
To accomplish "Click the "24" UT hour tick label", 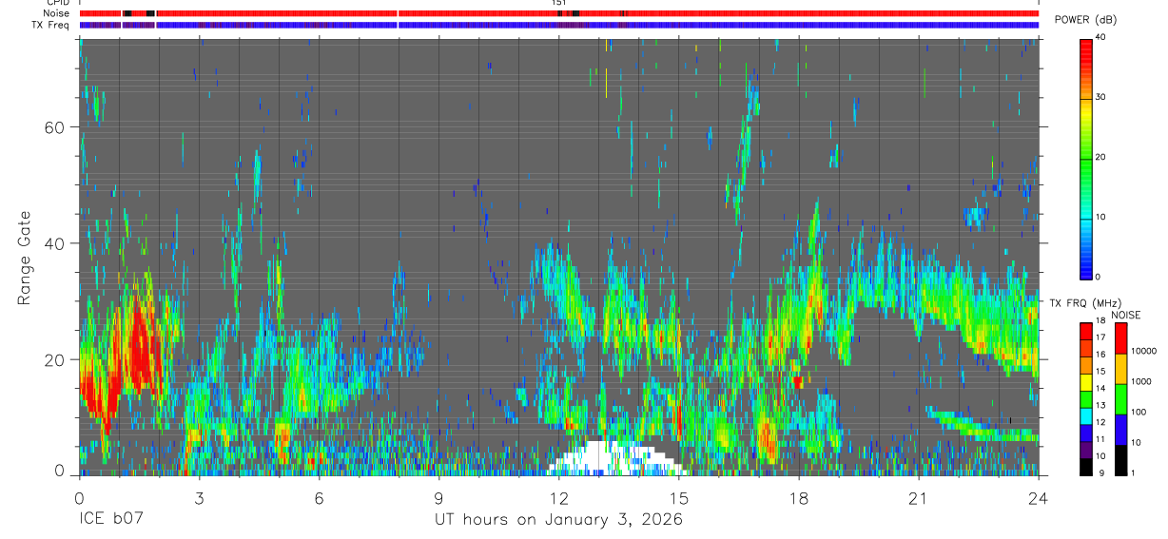I will [x=1039, y=497].
